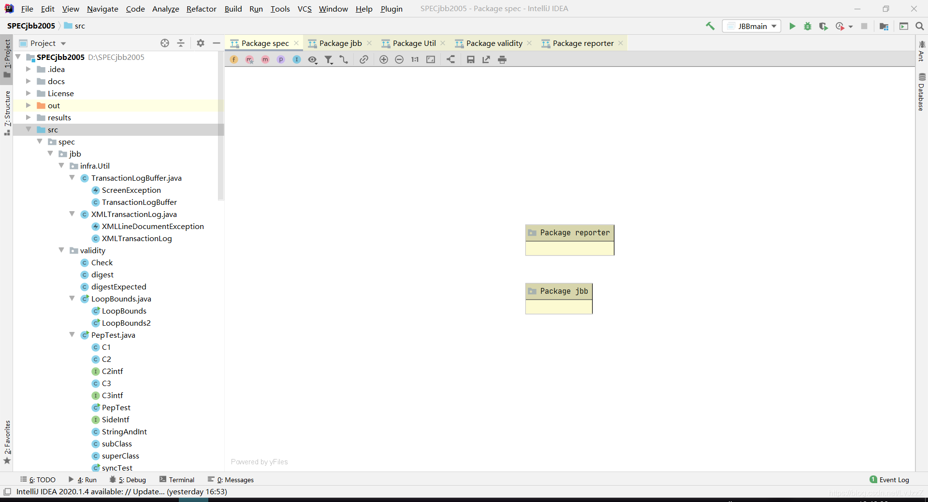This screenshot has height=502, width=928.
Task: Open scope filter funnel dropdown
Action: (329, 59)
